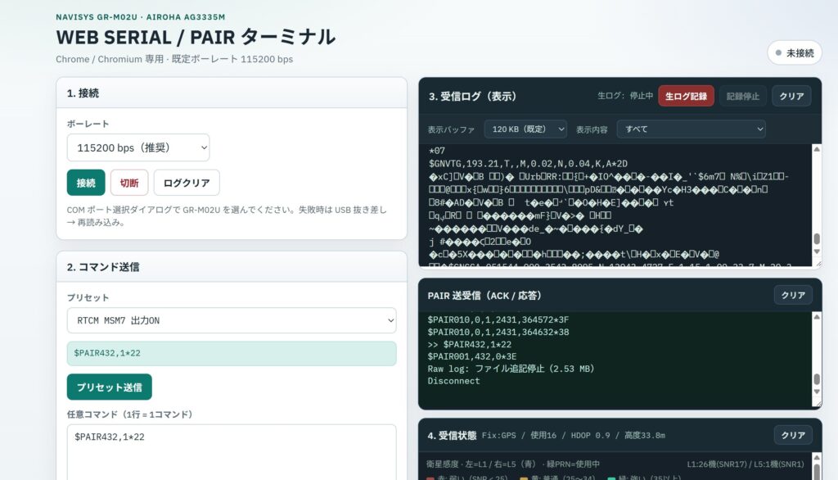
Task: Click the PAIR 送受信 scrollbar thumb
Action: (x=817, y=379)
